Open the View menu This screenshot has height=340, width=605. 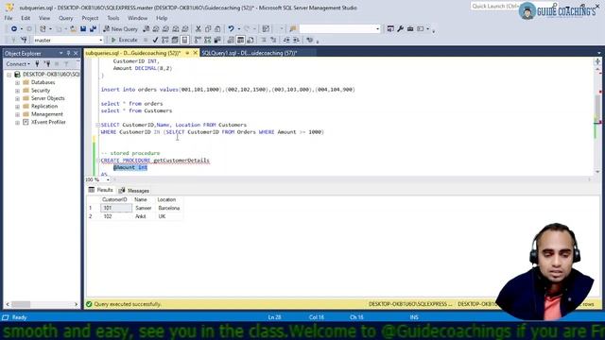point(44,18)
